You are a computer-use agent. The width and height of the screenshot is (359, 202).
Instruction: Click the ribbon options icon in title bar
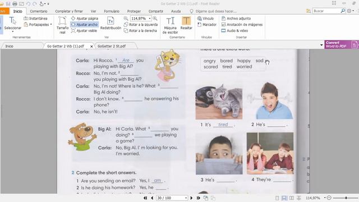pos(334,3)
